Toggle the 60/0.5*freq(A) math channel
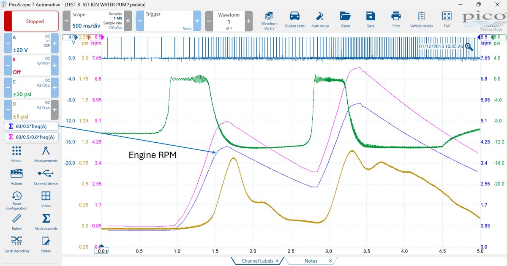This screenshot has width=507, height=266. [x=31, y=126]
